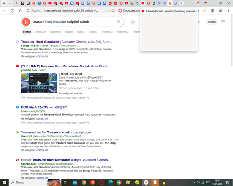Switch to the Картинки tab
The width and height of the screenshot is (233, 186).
55,32
